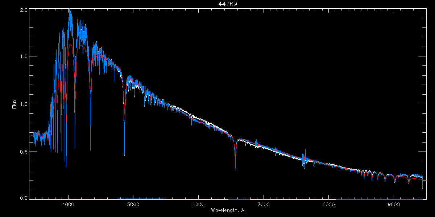Click the Wavelength, A x-axis label
The height and width of the screenshot is (217, 435).
click(x=227, y=210)
